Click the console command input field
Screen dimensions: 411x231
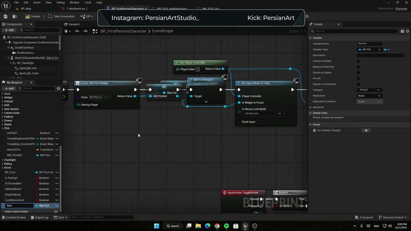pos(102,217)
